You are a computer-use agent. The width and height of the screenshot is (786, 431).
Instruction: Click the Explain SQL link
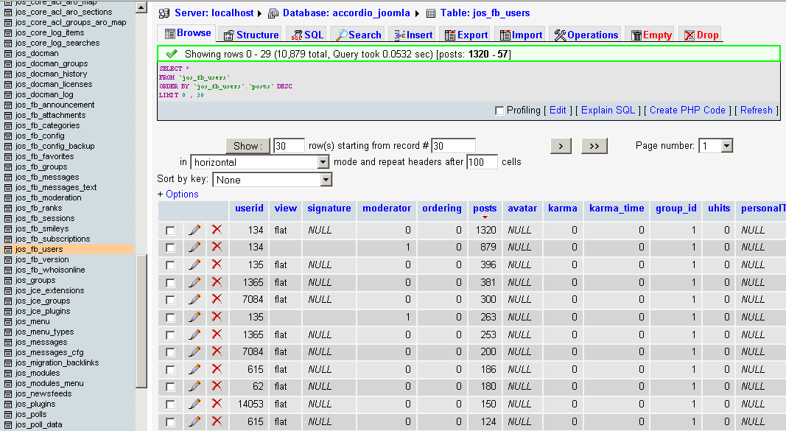tap(608, 111)
